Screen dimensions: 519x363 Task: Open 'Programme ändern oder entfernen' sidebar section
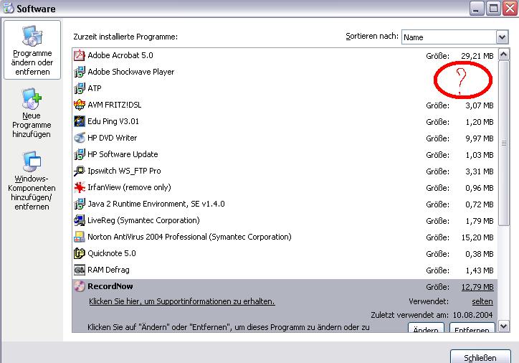(32, 50)
